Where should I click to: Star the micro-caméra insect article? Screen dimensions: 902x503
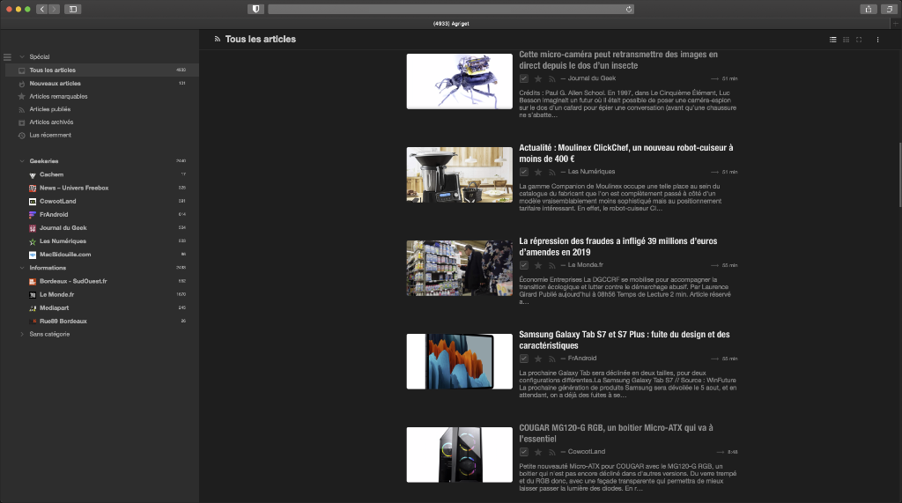(538, 79)
